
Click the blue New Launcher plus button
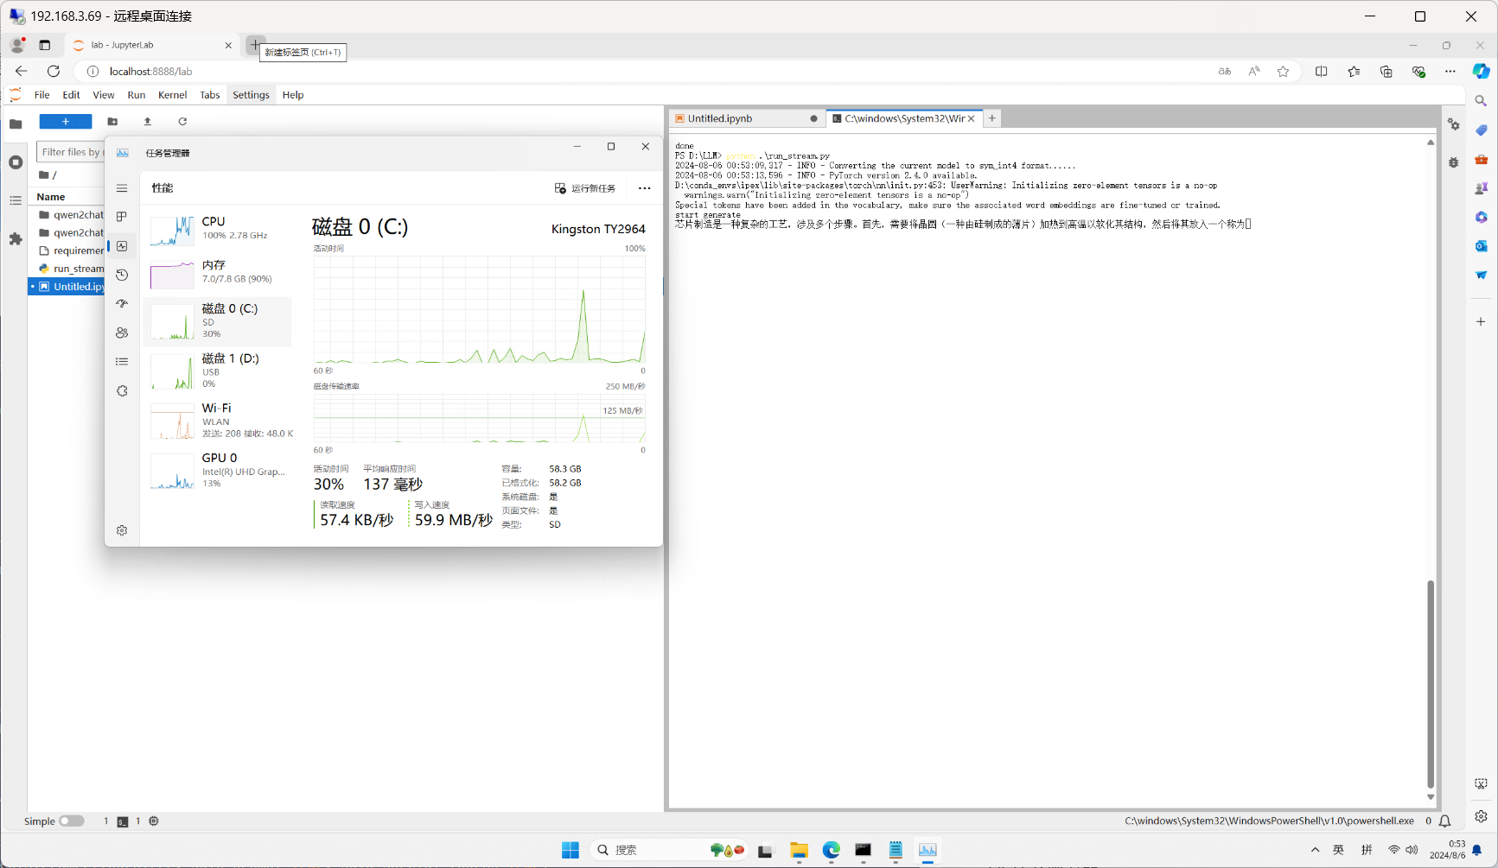(66, 122)
